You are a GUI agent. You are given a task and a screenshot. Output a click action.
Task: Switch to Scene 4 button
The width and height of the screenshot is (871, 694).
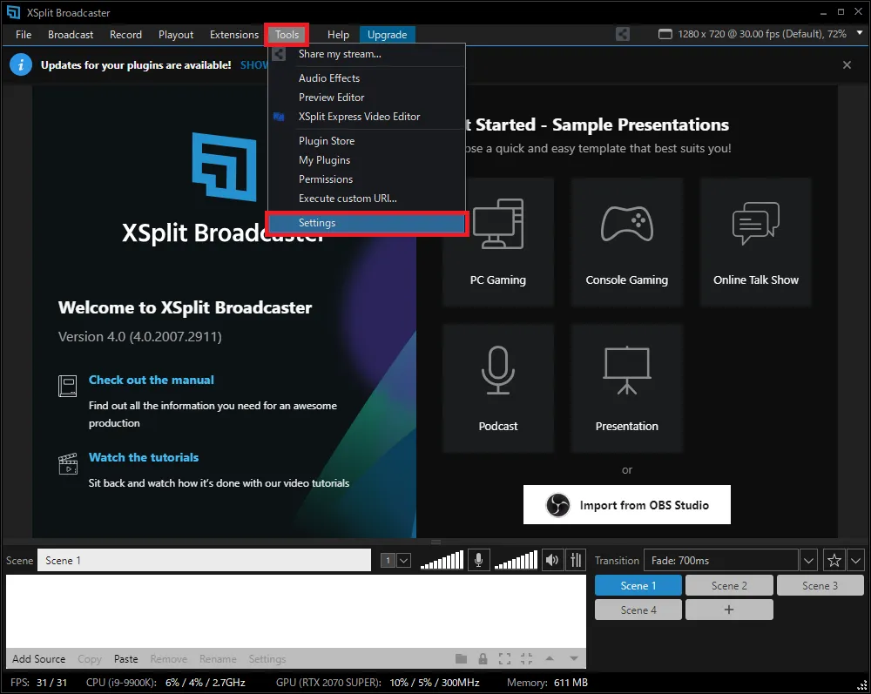coord(638,610)
